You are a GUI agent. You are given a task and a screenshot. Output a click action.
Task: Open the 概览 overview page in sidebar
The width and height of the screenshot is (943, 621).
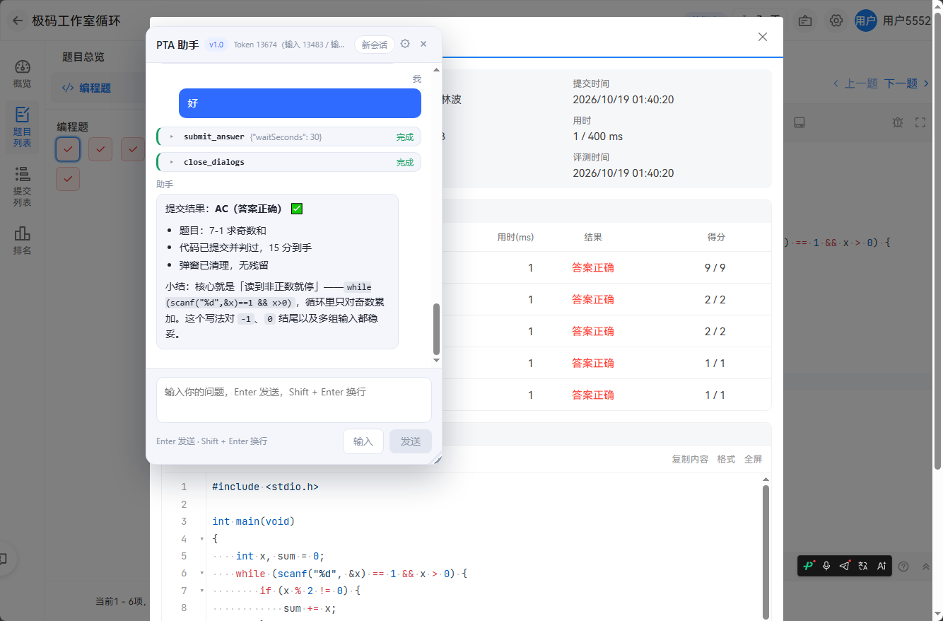click(22, 74)
